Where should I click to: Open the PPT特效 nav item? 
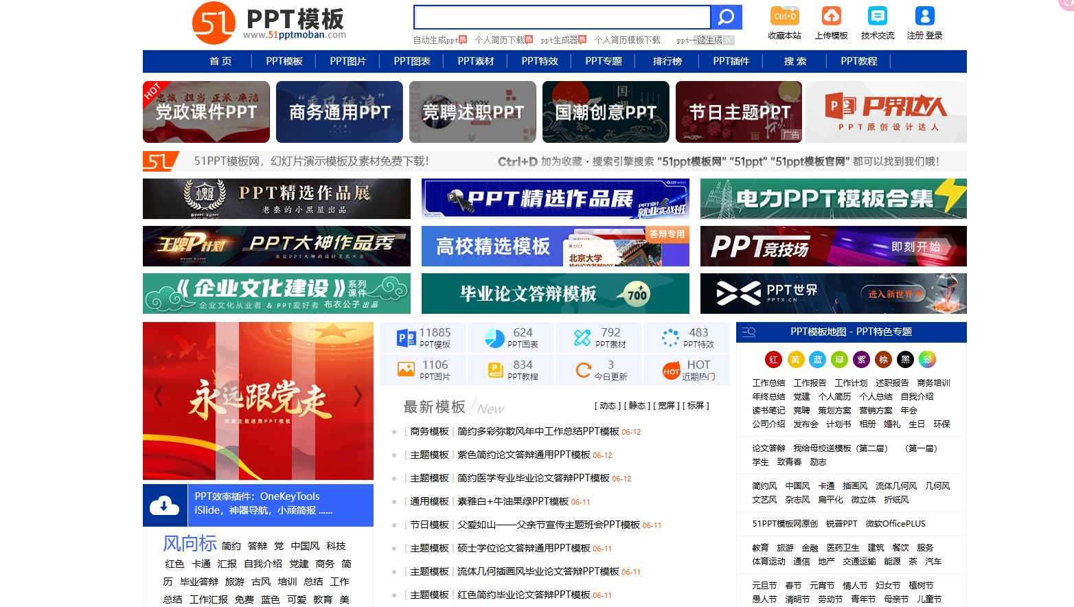point(540,61)
